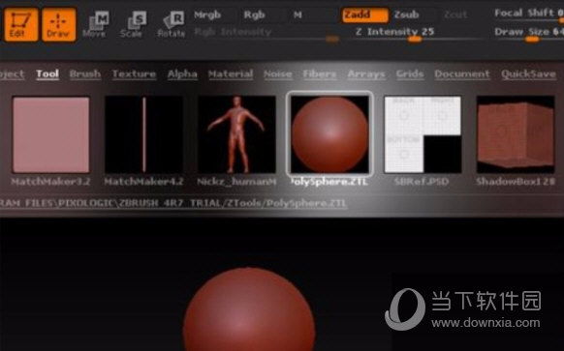The width and height of the screenshot is (564, 351).
Task: Enable the Mrgb channel mode
Action: [207, 15]
